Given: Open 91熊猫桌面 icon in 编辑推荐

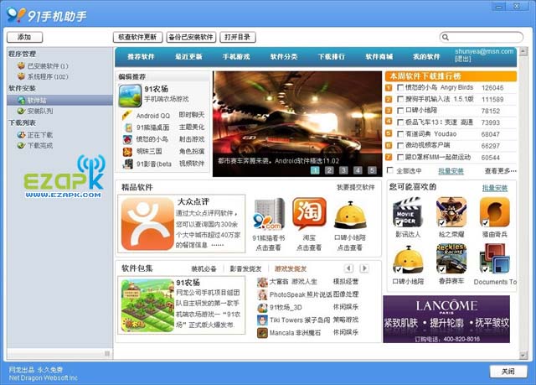Looking at the screenshot, I should tap(128, 127).
